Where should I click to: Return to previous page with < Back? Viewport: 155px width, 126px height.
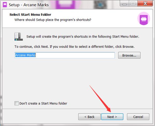pyautogui.click(x=89, y=117)
